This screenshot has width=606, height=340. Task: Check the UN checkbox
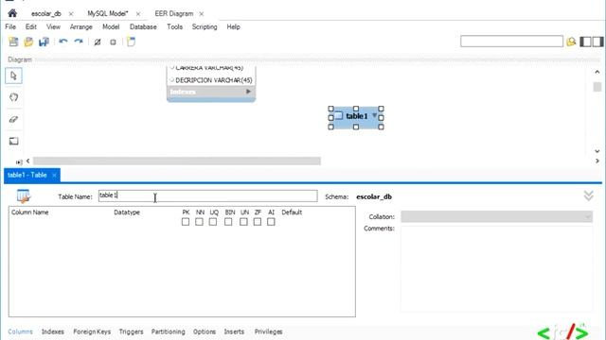pos(243,222)
